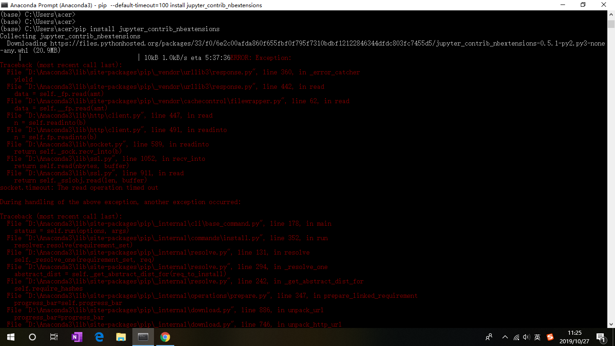Screen dimensions: 615x346
Task: Open the taskbar clock and calendar
Action: pyautogui.click(x=574, y=337)
